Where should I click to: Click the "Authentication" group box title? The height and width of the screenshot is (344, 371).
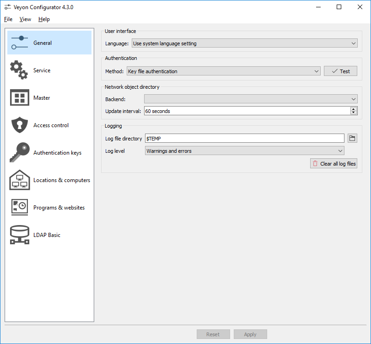(121, 58)
